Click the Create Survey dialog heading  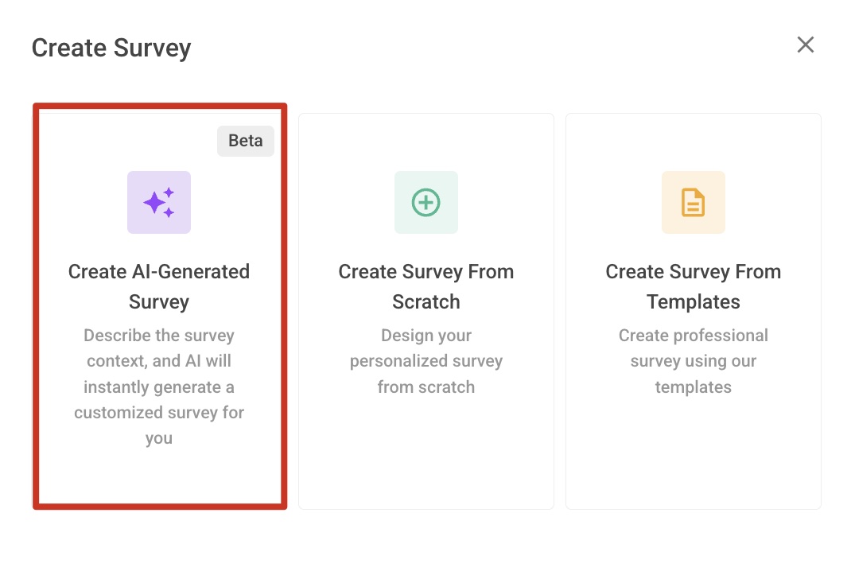pos(111,48)
